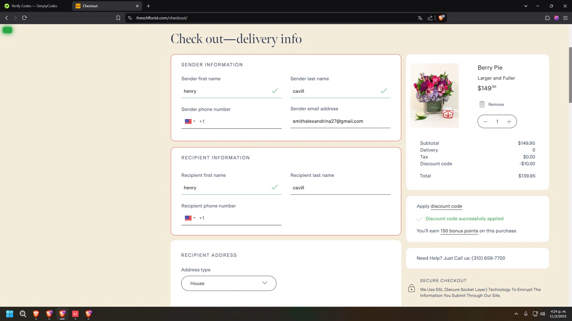The width and height of the screenshot is (572, 321).
Task: Click the Berry Pie bouquet thumbnail
Action: (434, 95)
